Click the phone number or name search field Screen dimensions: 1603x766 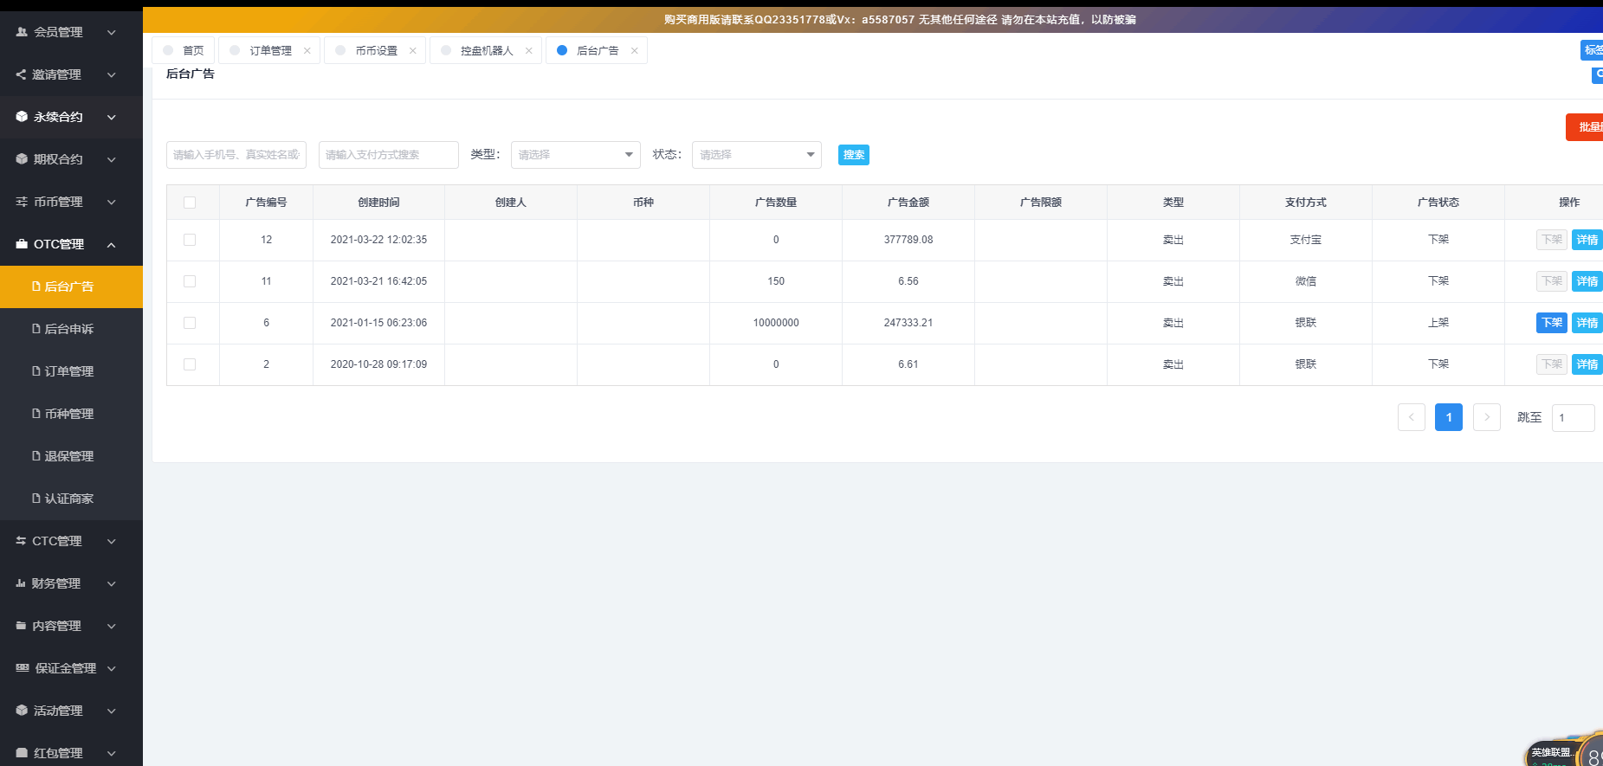pyautogui.click(x=236, y=155)
